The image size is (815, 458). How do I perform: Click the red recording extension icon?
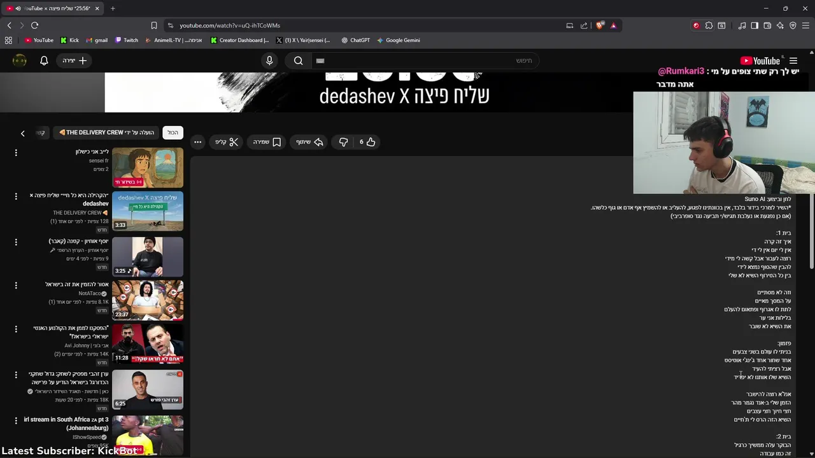click(696, 25)
